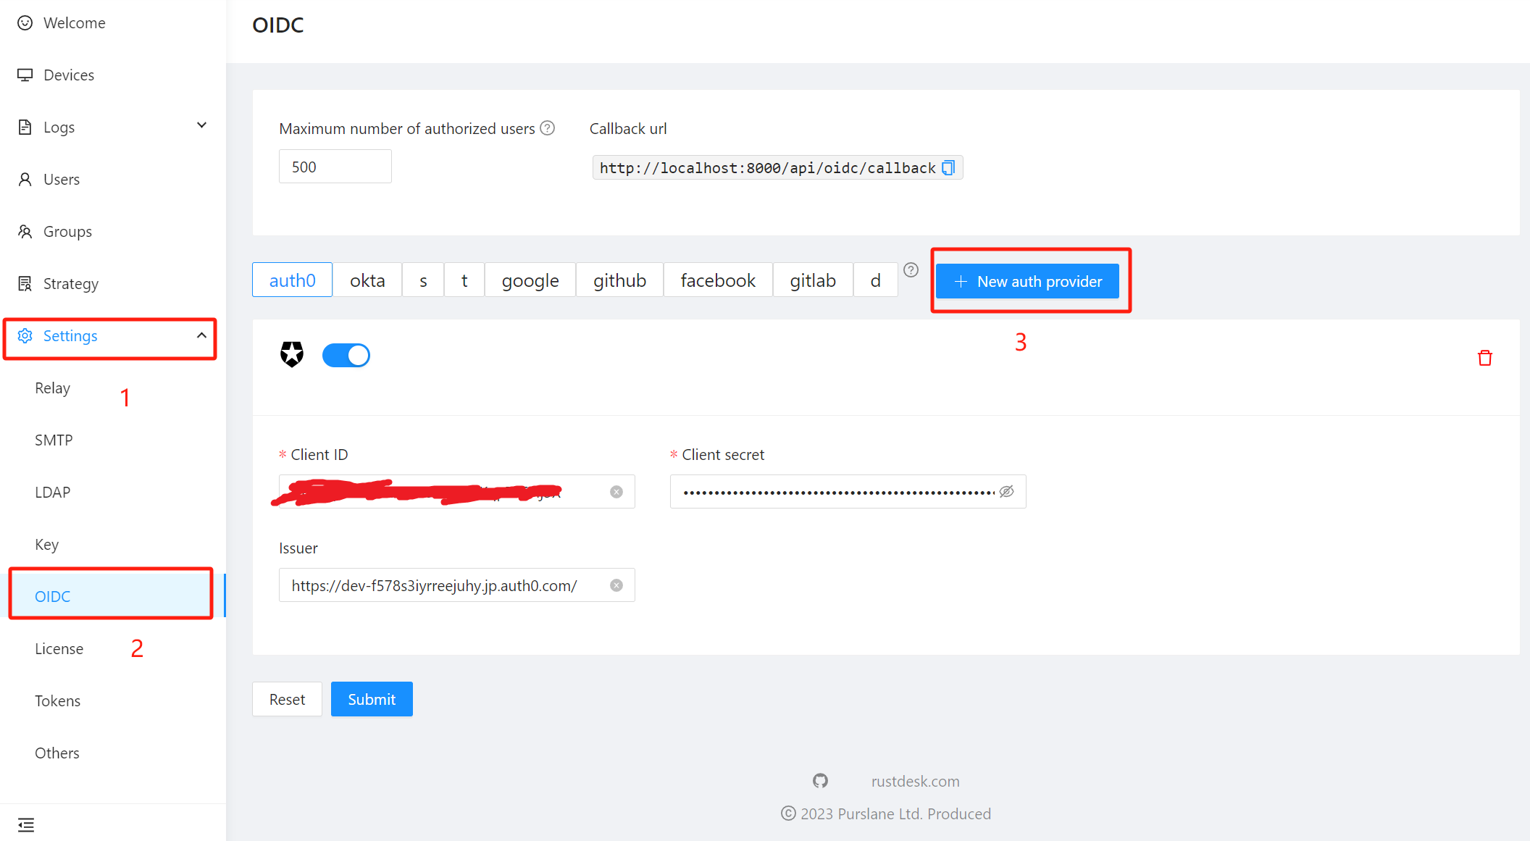Switch to the github provider tab

[619, 280]
